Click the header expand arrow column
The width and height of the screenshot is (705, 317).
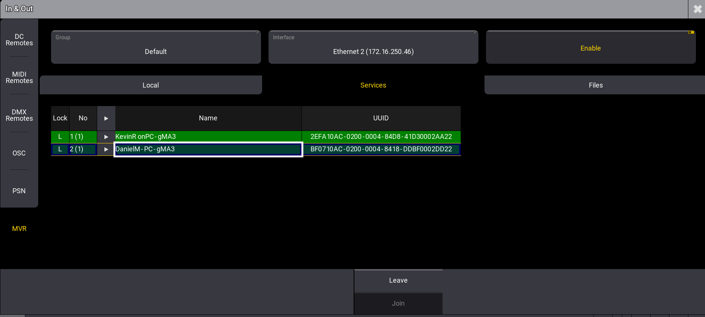pos(106,118)
